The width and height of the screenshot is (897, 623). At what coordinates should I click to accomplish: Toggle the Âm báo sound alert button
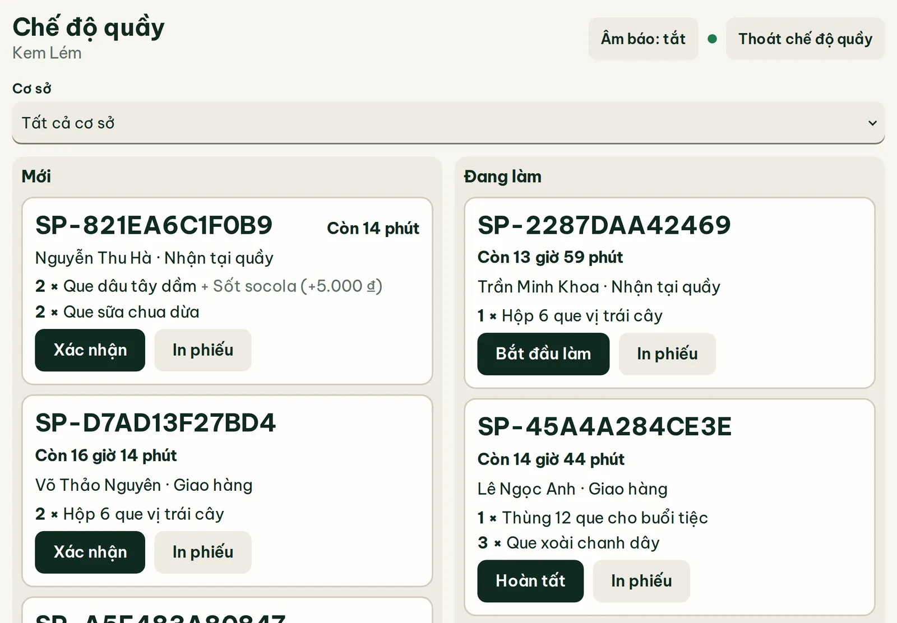[643, 39]
